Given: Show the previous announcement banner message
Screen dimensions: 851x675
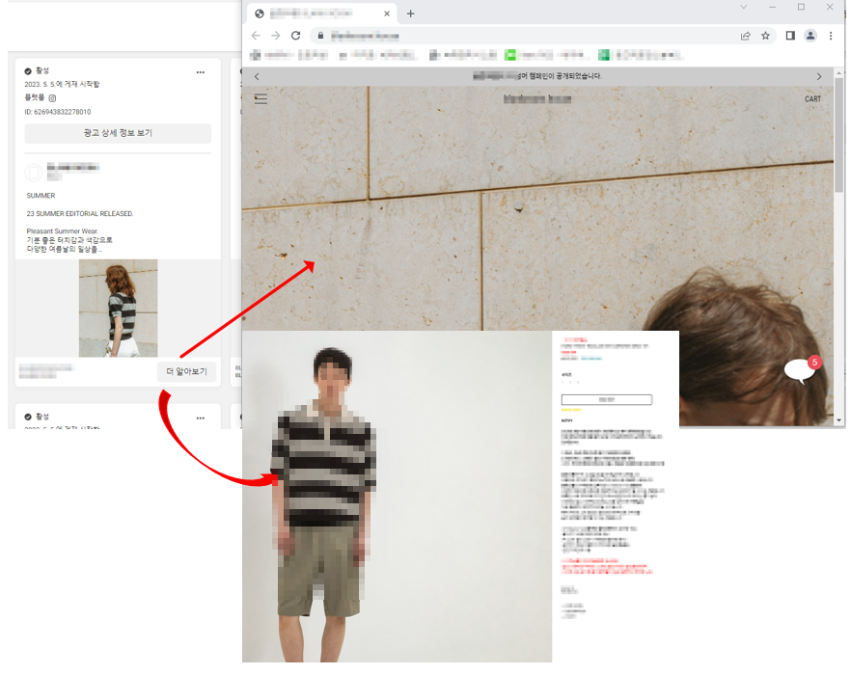Looking at the screenshot, I should 257,76.
